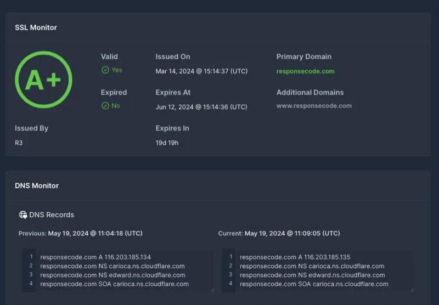Screen dimensions: 439x305
Task: Click the globe icon beside DNS Records
Action: 23,215
